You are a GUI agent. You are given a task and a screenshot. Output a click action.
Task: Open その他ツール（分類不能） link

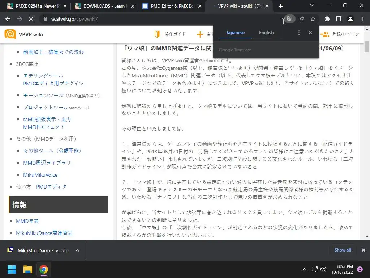click(52, 151)
